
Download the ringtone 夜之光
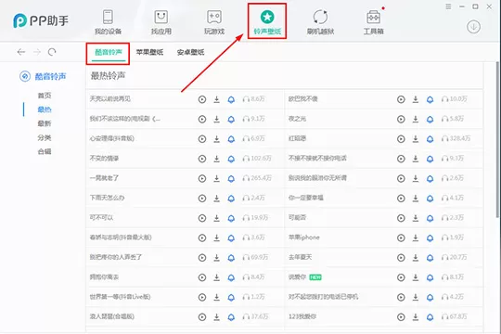[416, 119]
